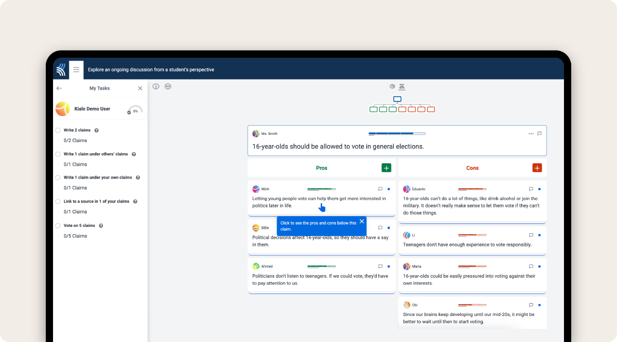The image size is (617, 342).
Task: Open the three-dots menu on thesis card
Action: click(531, 133)
